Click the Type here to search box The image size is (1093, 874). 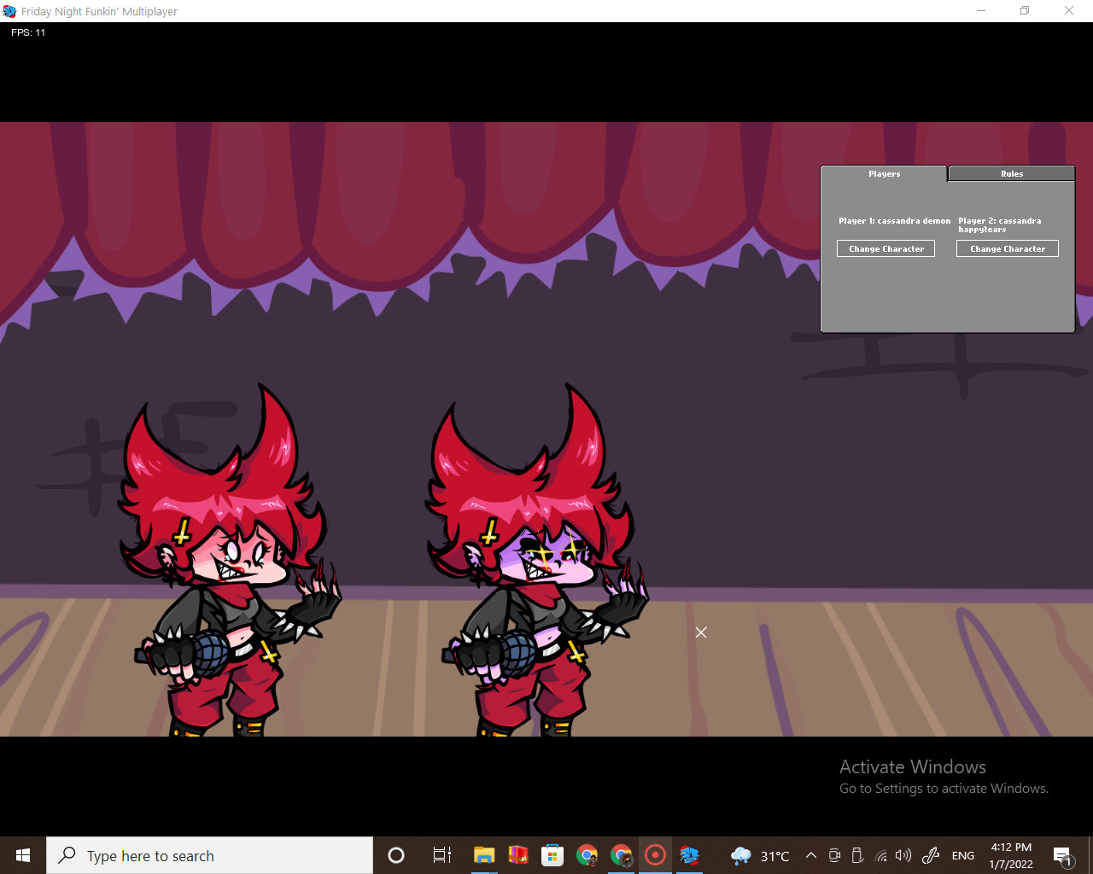point(209,855)
